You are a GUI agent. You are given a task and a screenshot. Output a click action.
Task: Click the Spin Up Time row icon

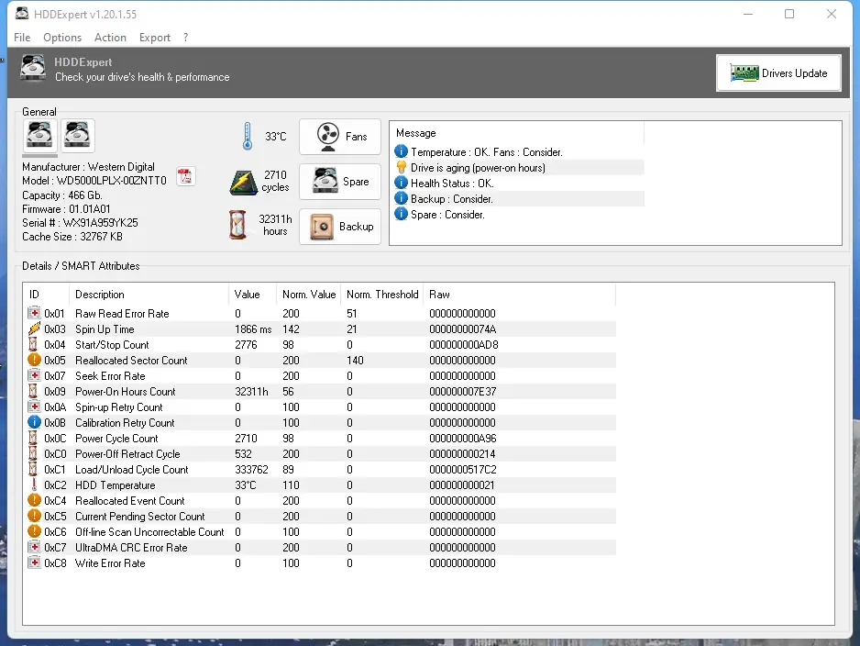[x=34, y=329]
